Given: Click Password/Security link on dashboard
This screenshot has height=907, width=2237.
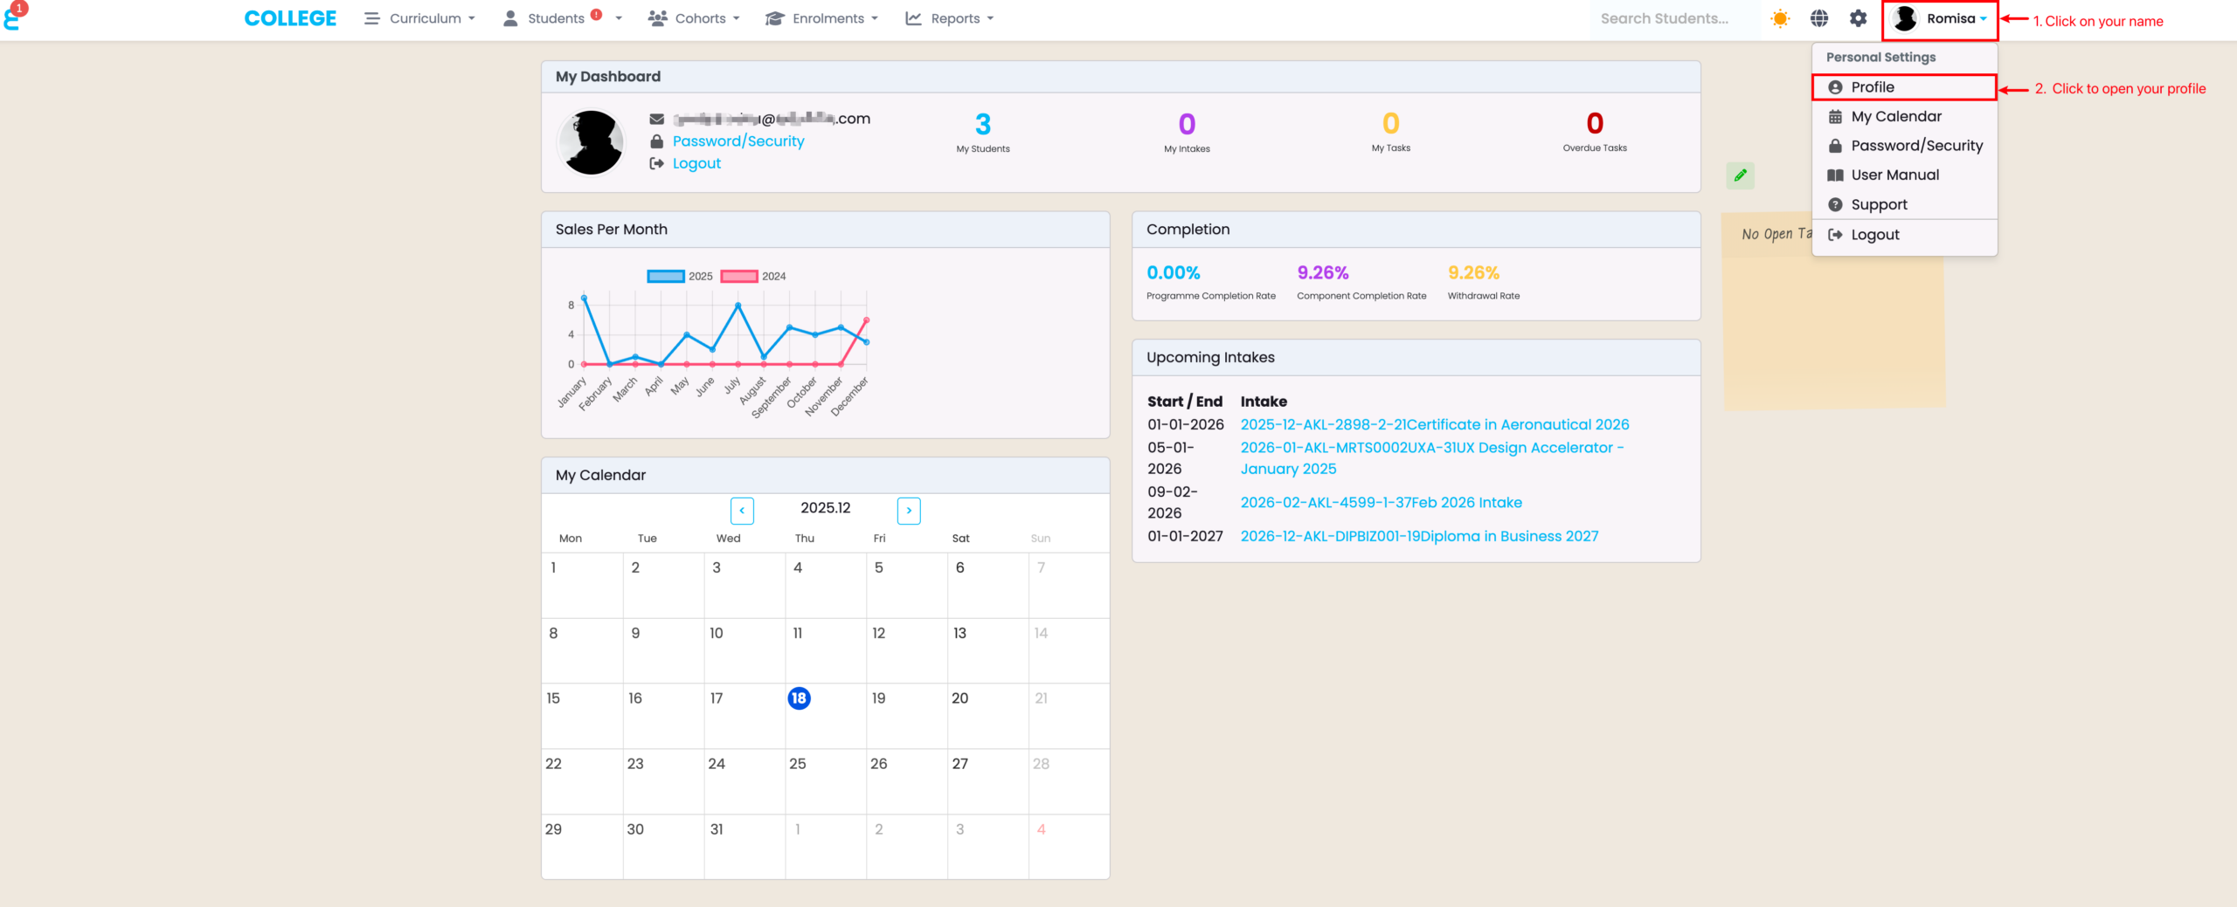Looking at the screenshot, I should (738, 141).
